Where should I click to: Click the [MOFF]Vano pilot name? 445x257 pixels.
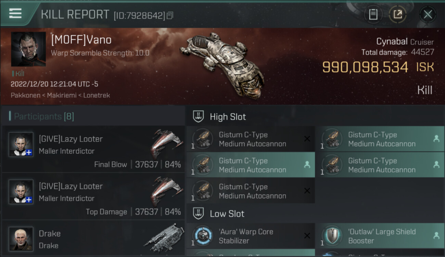pos(81,40)
